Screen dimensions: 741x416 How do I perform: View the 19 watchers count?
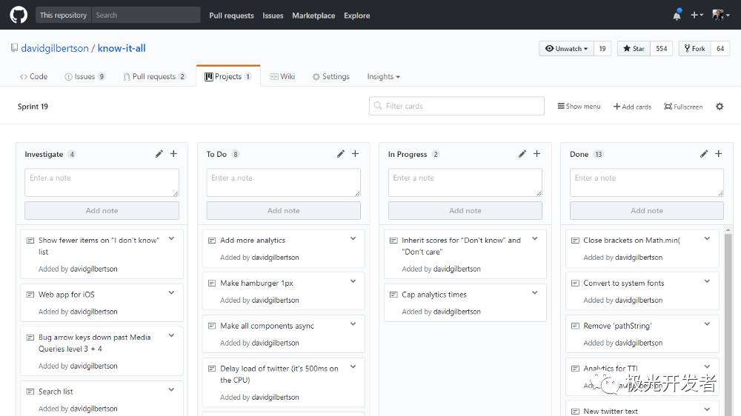pyautogui.click(x=602, y=49)
